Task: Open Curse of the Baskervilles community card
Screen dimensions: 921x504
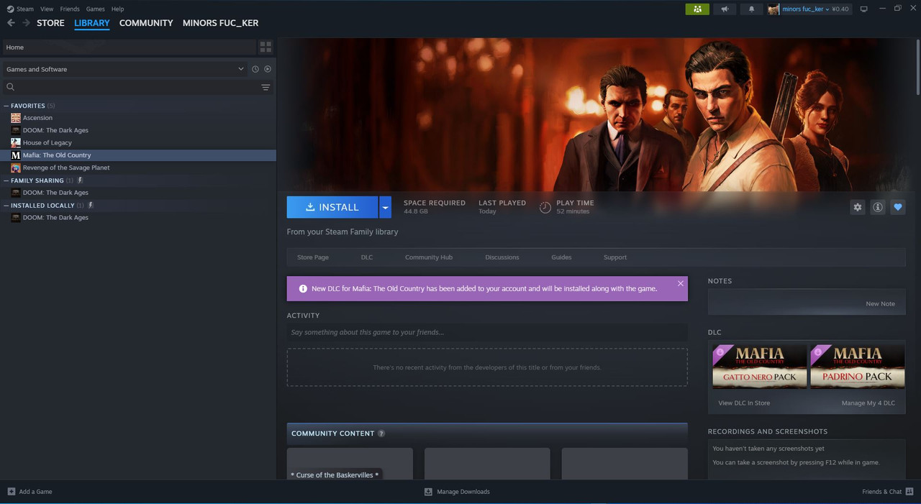Action: click(350, 464)
